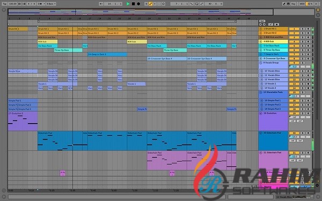The image size is (322, 201).
Task: Toggle the highlighted Automation Arm icon
Action: (150, 4)
